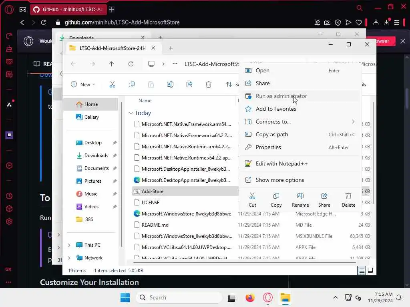
Task: Open Documents in navigation pane
Action: [91, 168]
